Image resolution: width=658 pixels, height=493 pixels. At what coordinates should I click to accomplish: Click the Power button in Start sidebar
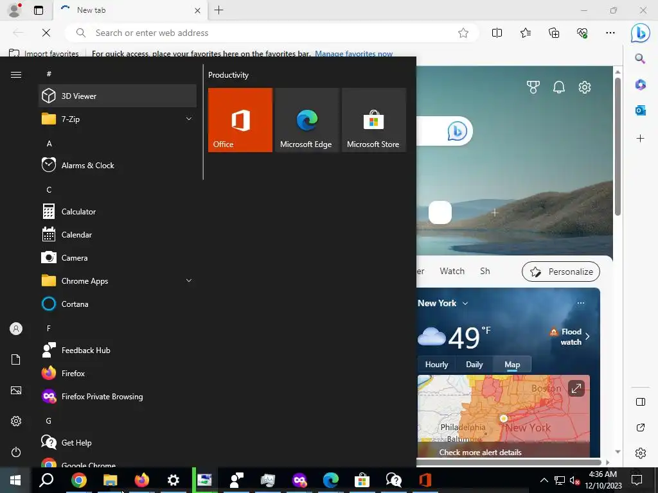tap(16, 452)
